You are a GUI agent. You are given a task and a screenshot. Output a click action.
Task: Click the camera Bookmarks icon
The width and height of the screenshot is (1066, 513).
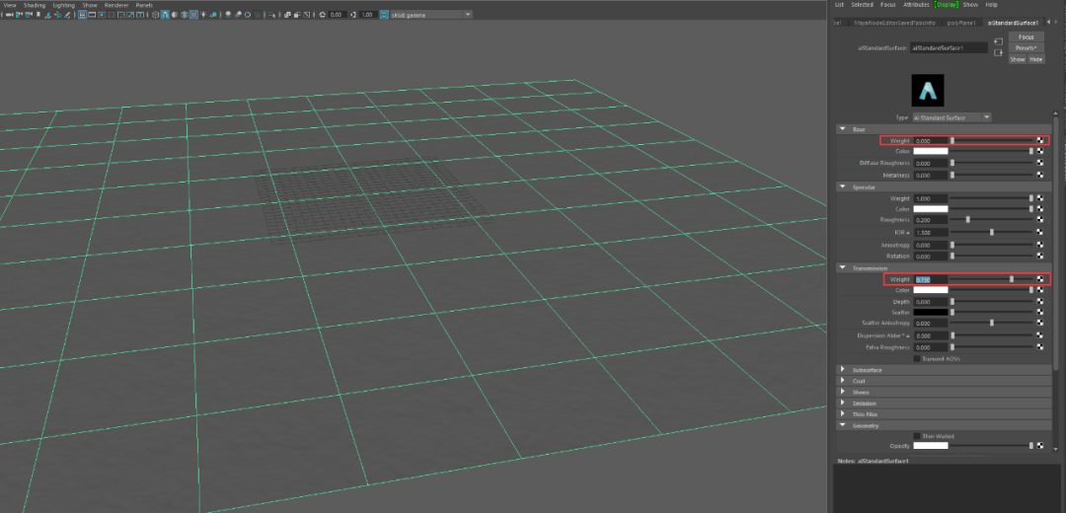(38, 14)
